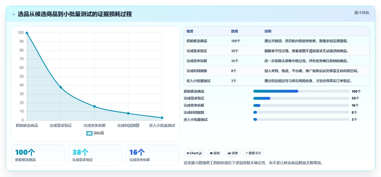Click the description starting 进一步排除头部集中度
The height and width of the screenshot is (177, 381).
click(307, 61)
